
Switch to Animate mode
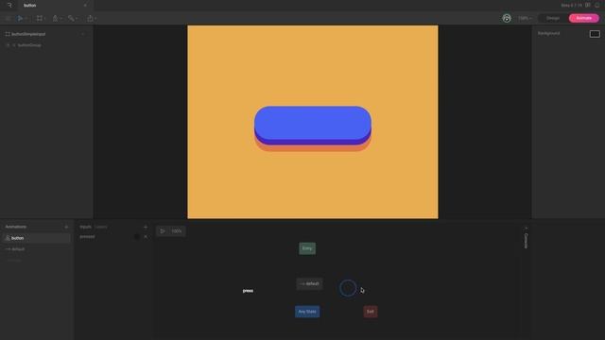(584, 18)
